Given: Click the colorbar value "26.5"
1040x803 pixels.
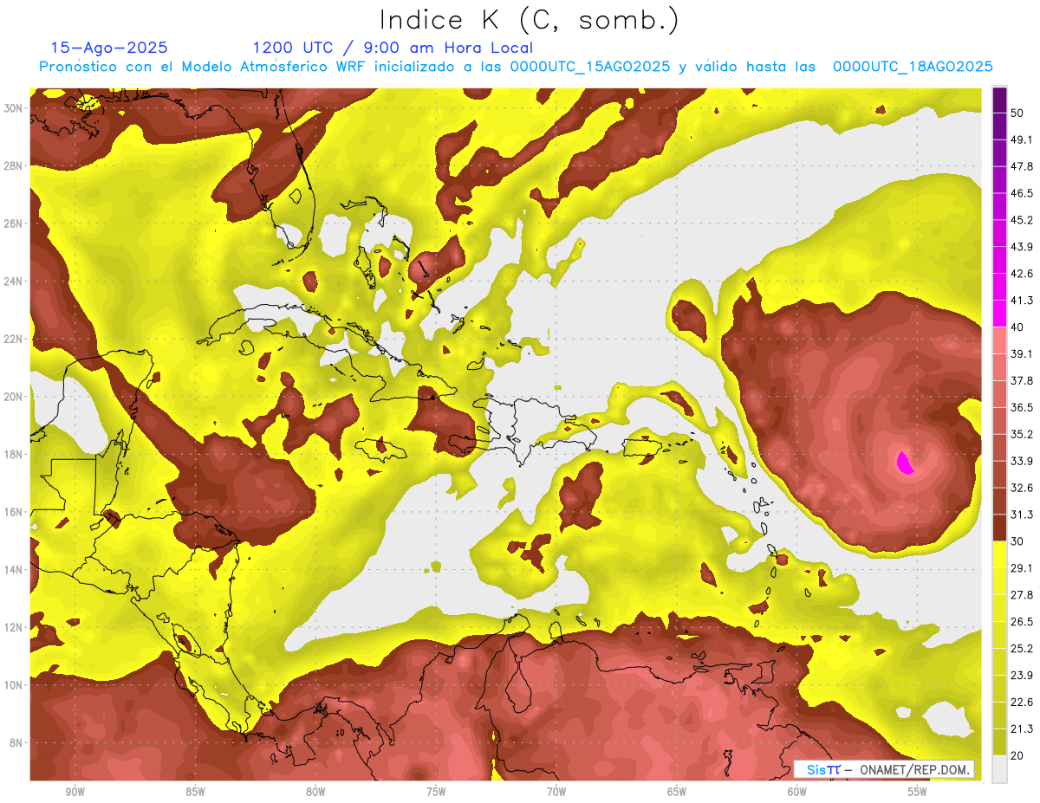Looking at the screenshot, I should click(1022, 622).
